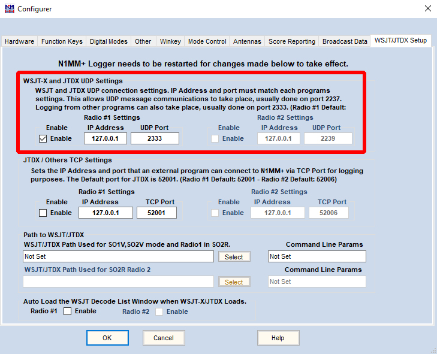
Task: Click UDP Radio #1 IP Address field
Action: (106, 138)
